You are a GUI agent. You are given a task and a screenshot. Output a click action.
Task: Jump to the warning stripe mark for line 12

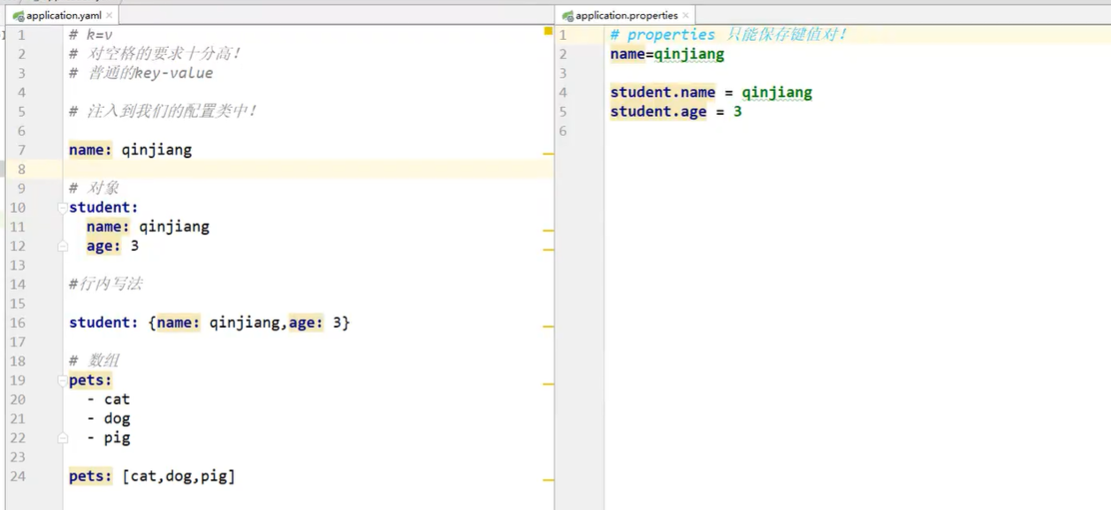(x=548, y=250)
